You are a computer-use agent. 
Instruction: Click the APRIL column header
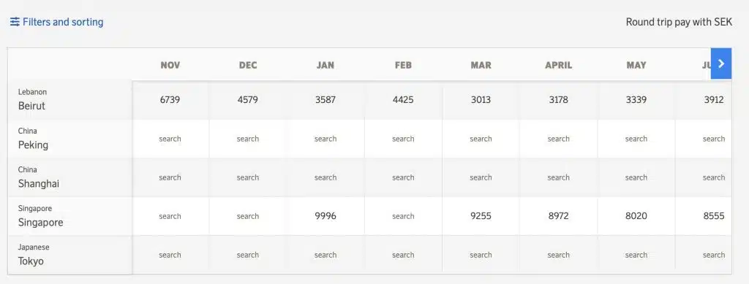click(558, 65)
